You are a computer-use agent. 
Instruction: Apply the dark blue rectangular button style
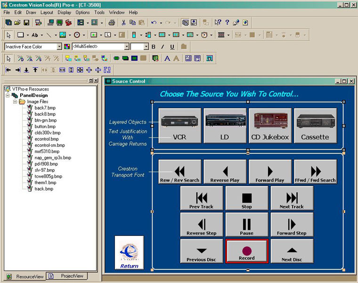coord(134,58)
